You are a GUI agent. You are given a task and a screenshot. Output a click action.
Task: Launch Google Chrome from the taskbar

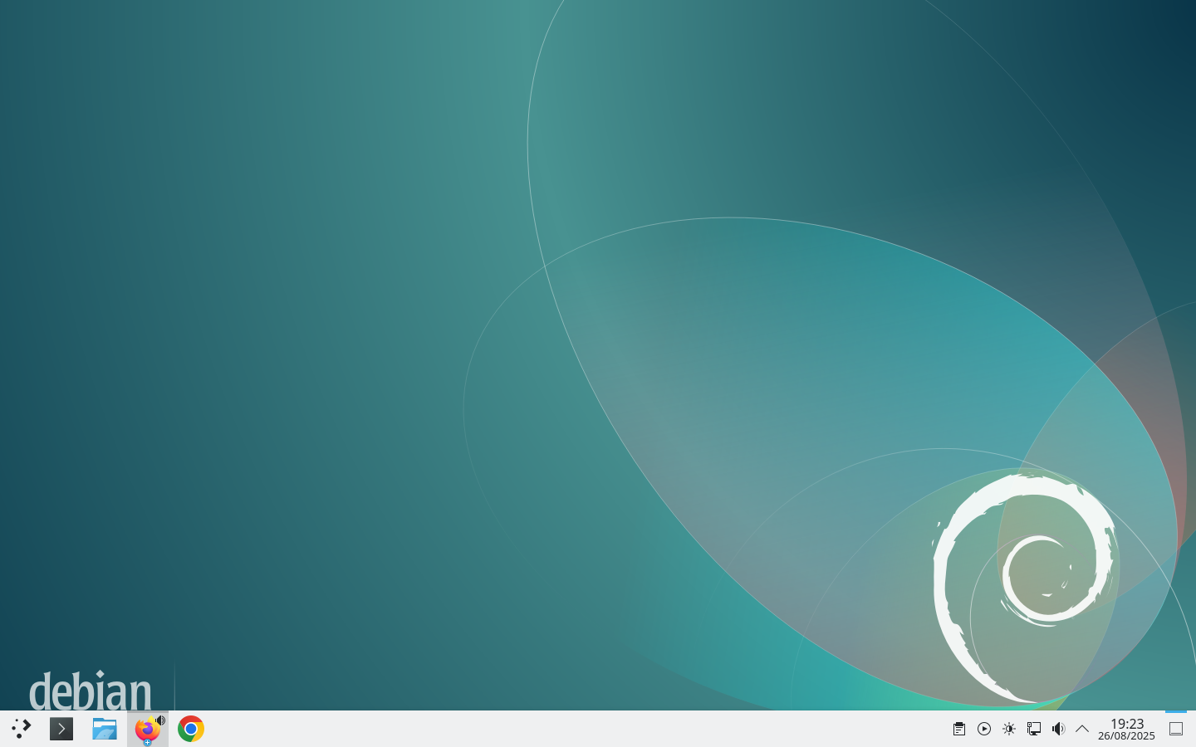(x=191, y=729)
